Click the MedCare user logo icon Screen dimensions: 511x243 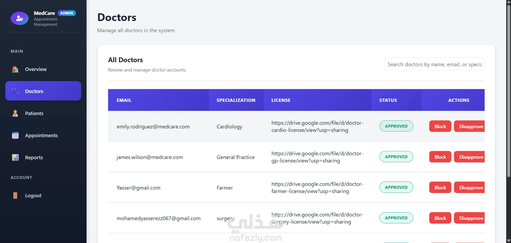[19, 18]
